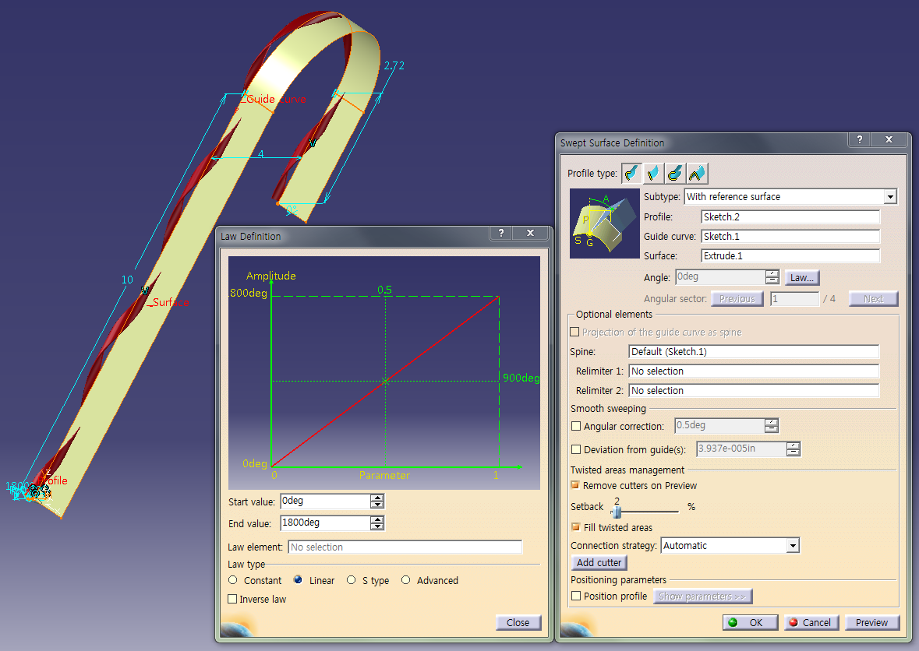Enable the Inverse law option
The image size is (919, 651).
232,598
